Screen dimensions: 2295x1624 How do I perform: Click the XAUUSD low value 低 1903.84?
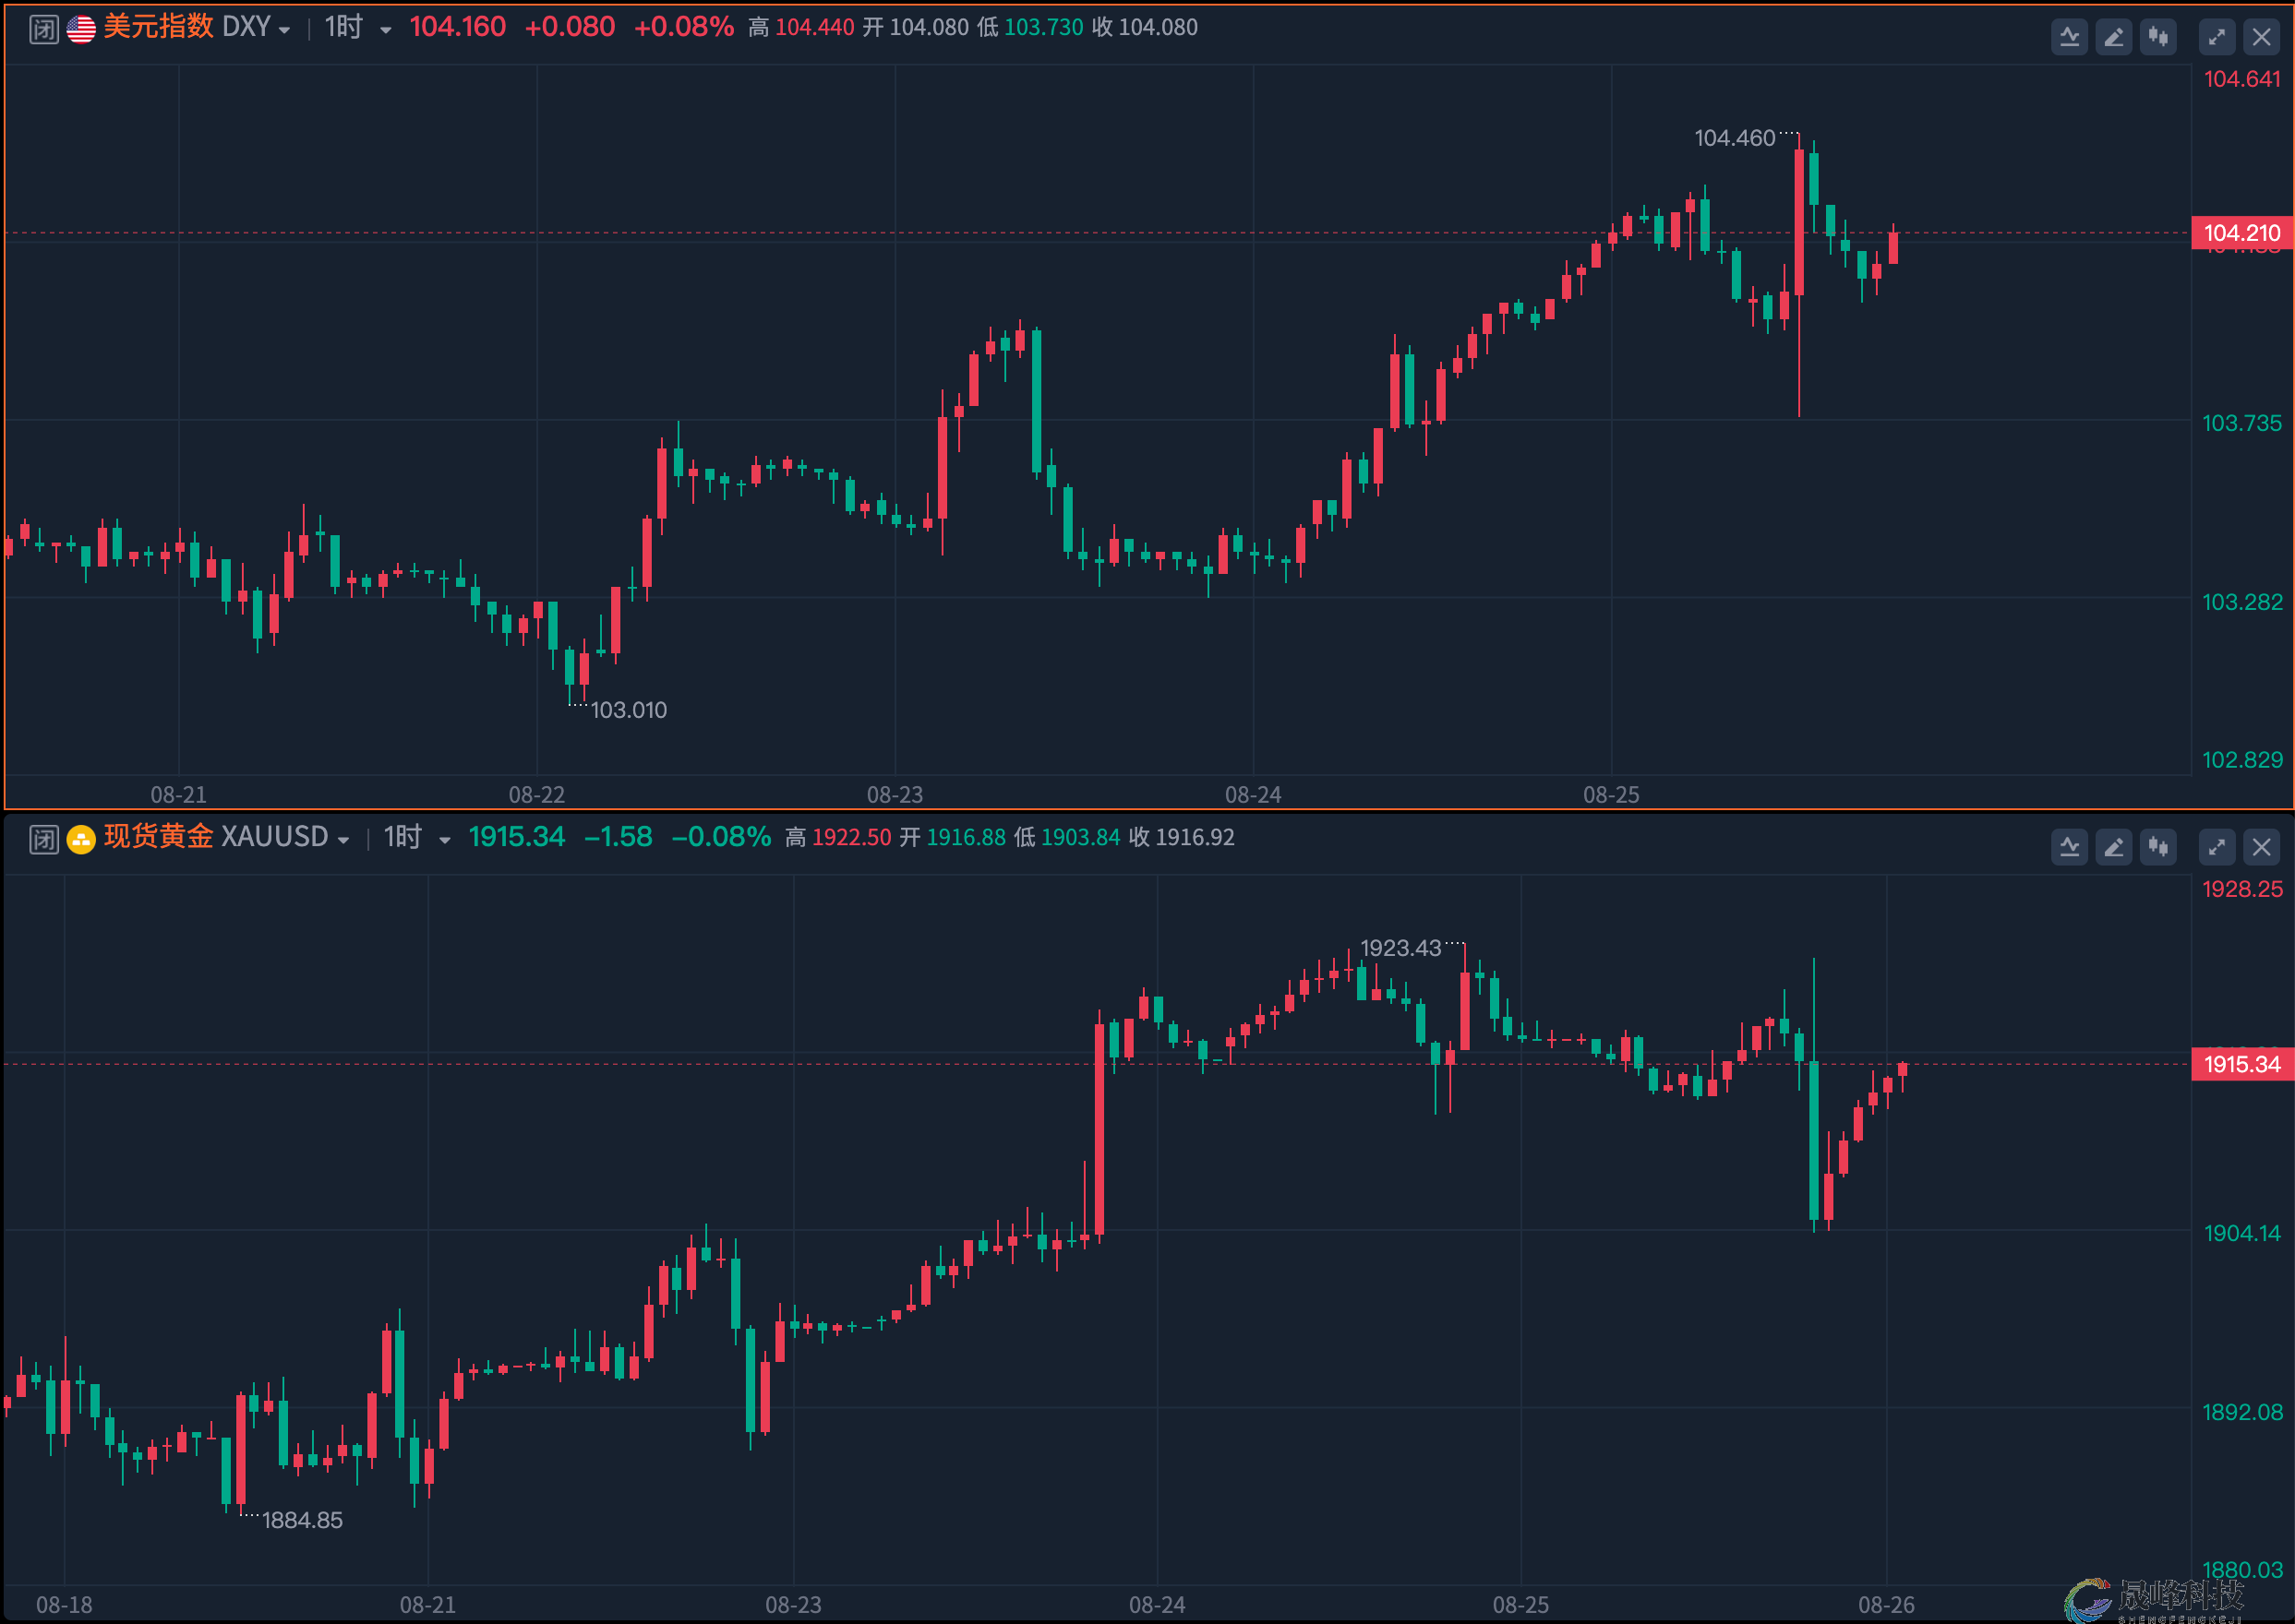click(1066, 838)
